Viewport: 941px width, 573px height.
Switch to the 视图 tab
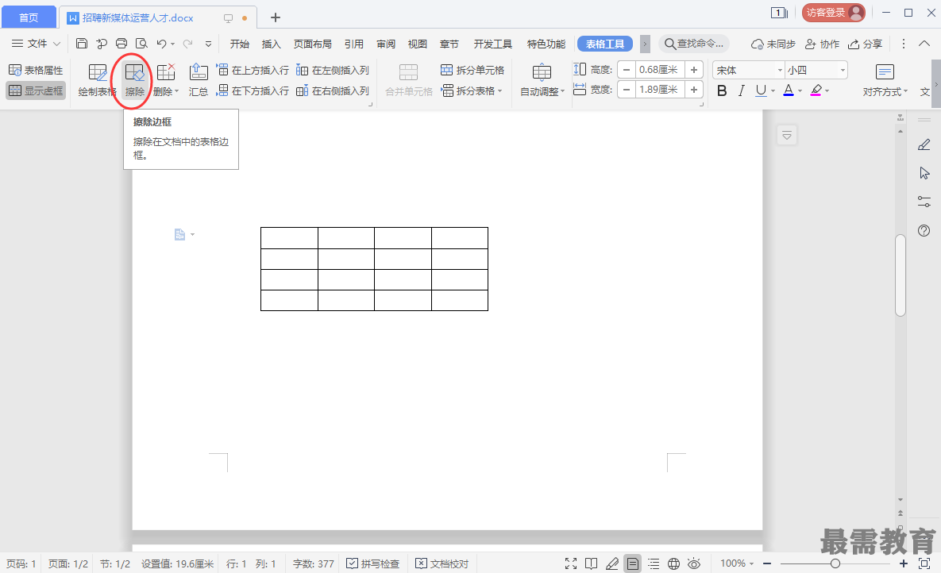click(x=418, y=44)
